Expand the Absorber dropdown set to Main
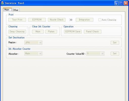 (x=33, y=54)
